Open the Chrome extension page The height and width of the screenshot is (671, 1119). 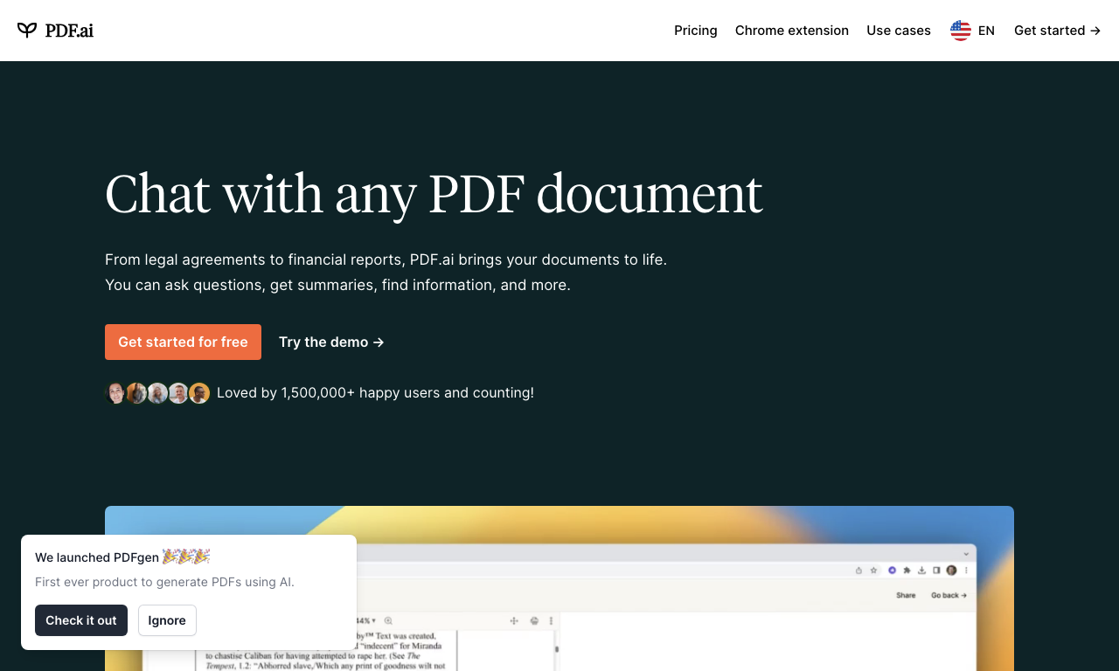[792, 31]
